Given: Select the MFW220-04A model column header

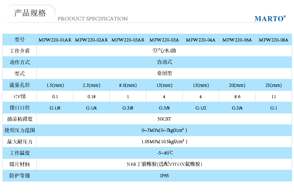Looking at the screenshot, I should click(201, 40).
